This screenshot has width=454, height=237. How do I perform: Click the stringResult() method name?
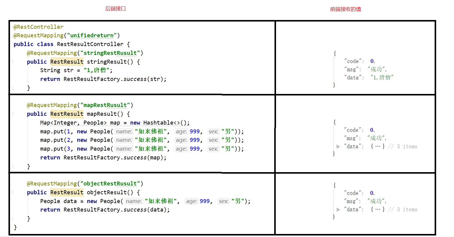110,62
